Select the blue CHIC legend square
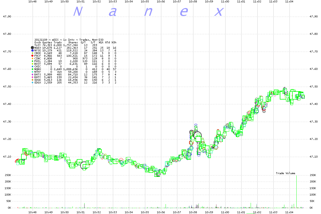 click(32, 66)
